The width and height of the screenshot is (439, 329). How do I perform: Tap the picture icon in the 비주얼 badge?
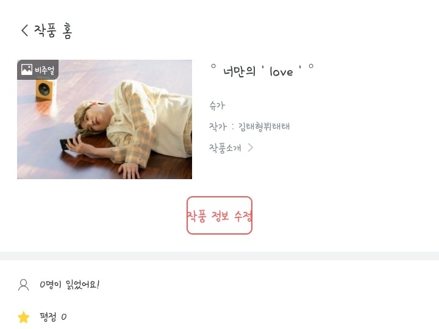(27, 69)
